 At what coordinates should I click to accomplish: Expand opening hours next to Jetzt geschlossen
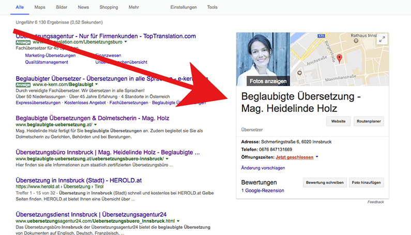[x=317, y=157]
